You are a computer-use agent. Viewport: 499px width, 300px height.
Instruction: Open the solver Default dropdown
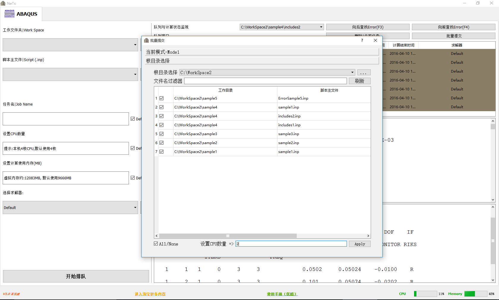[135, 208]
